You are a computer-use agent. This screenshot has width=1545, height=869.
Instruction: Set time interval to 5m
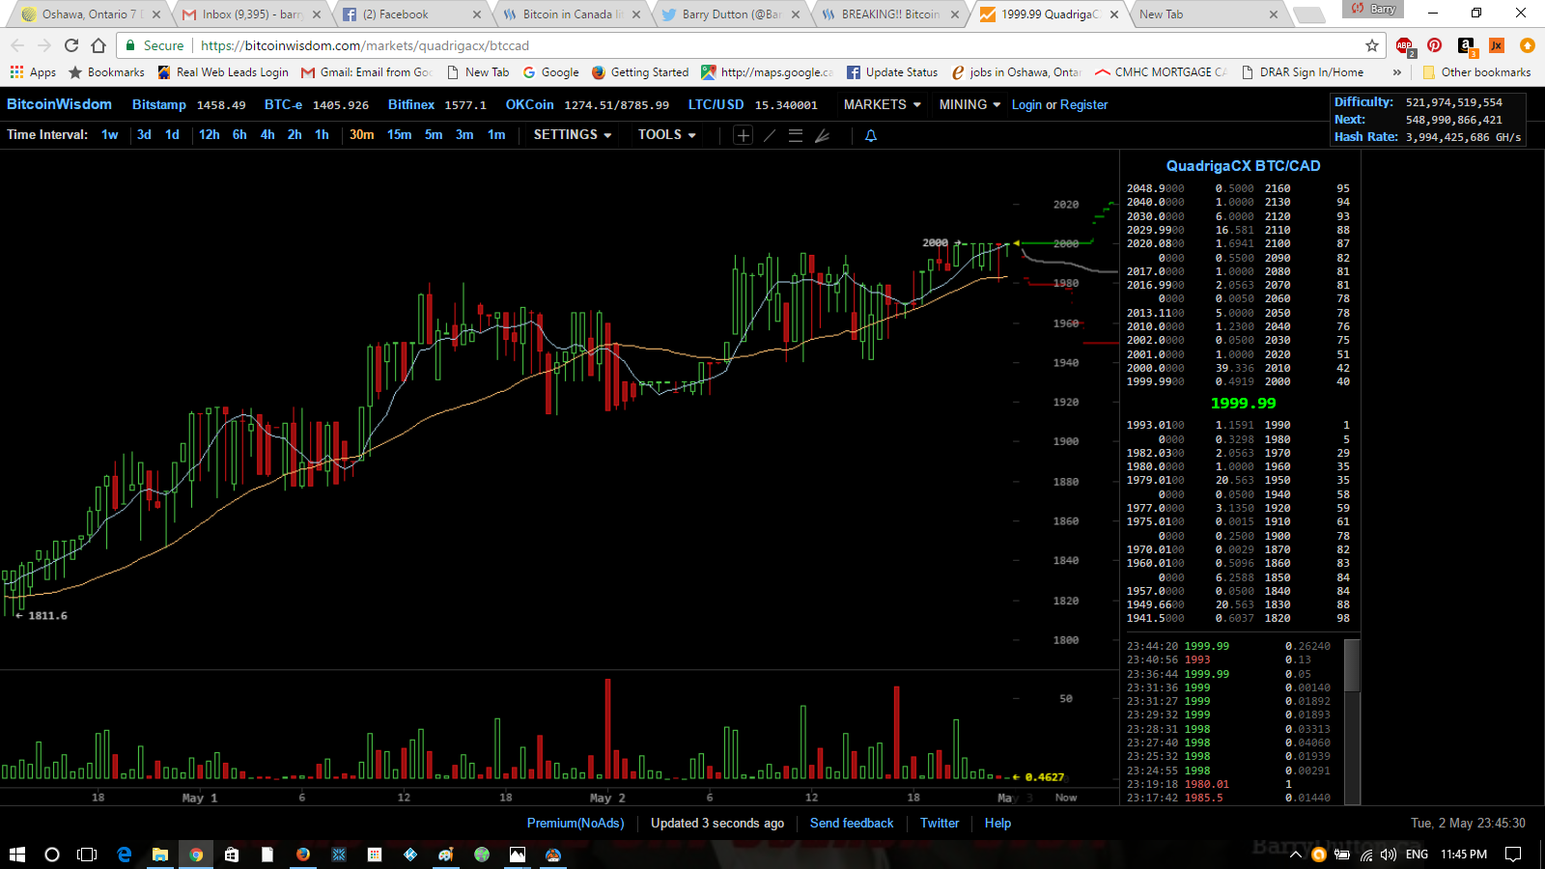click(434, 135)
